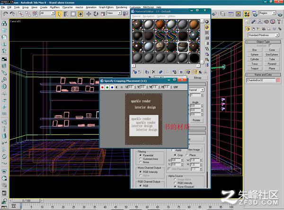Open Material Editor from main toolbar
Screen dimensions: 284x210
(x=247, y=14)
